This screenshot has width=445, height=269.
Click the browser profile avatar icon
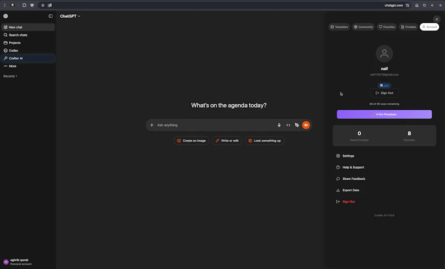(x=12, y=6)
